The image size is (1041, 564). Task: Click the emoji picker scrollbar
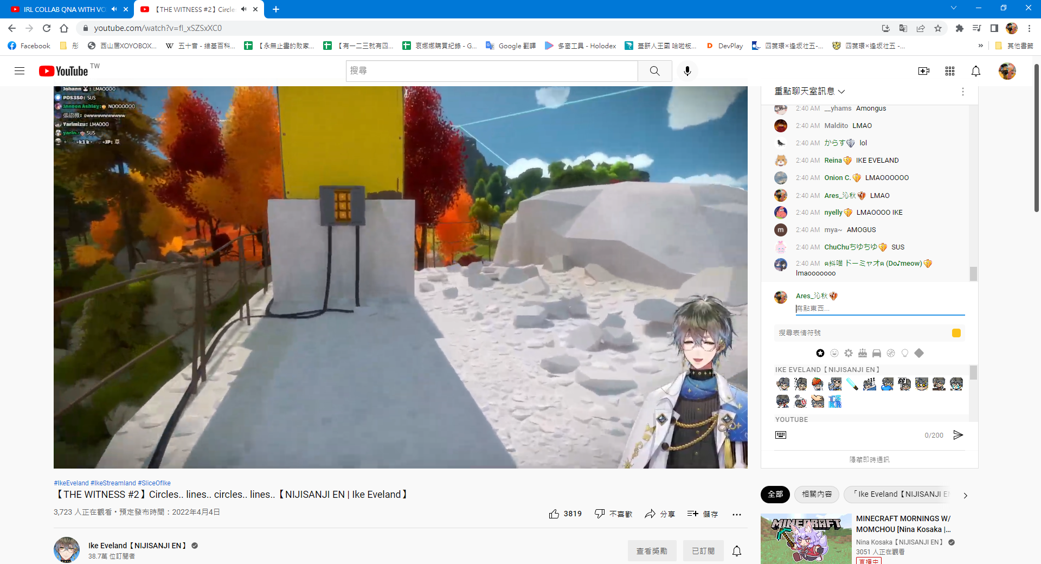point(973,373)
